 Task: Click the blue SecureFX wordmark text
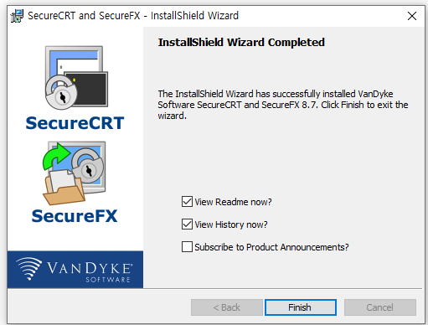click(x=75, y=216)
